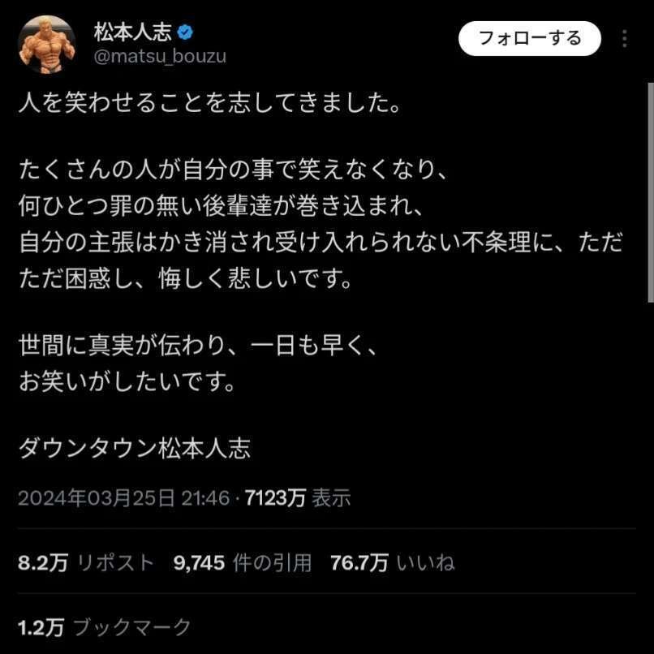Click the line starting with 世間に真実が伝わり
Image resolution: width=654 pixels, height=654 pixels.
coord(198,346)
